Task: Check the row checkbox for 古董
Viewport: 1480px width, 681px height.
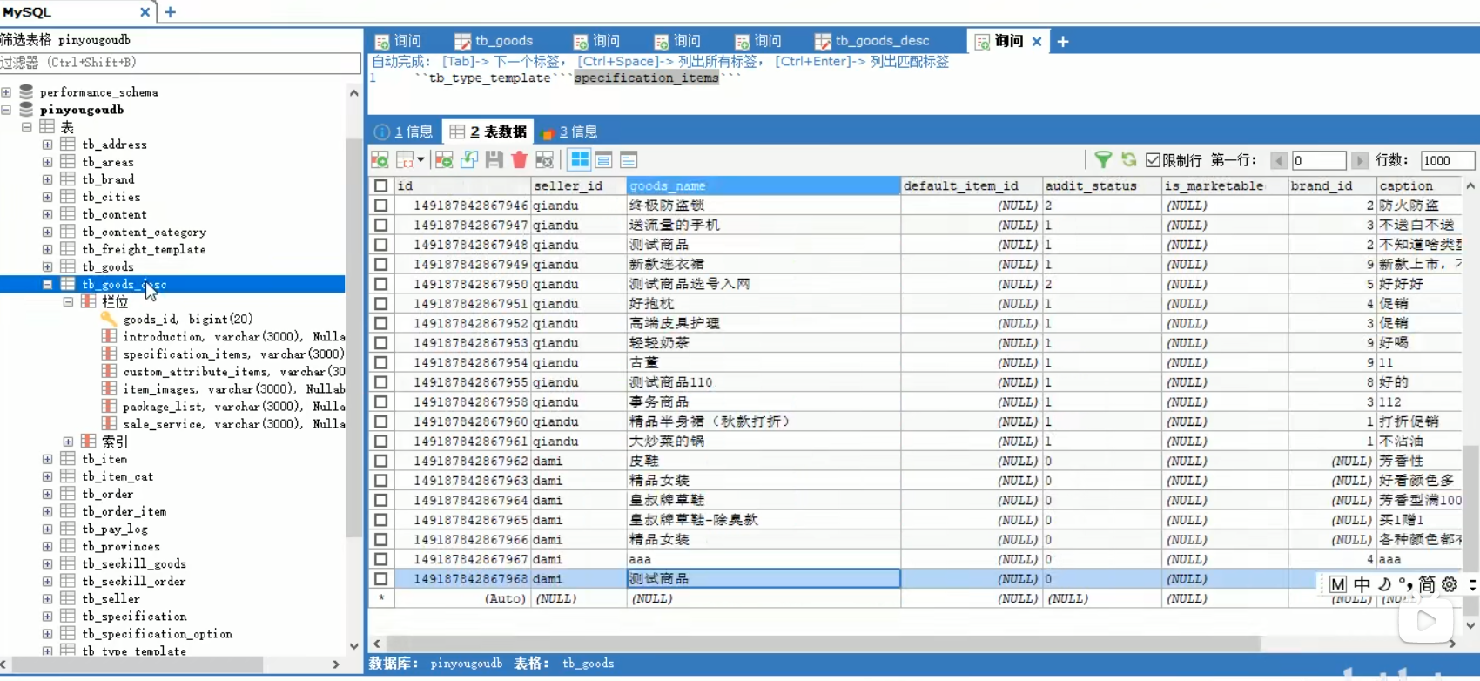Action: point(381,362)
